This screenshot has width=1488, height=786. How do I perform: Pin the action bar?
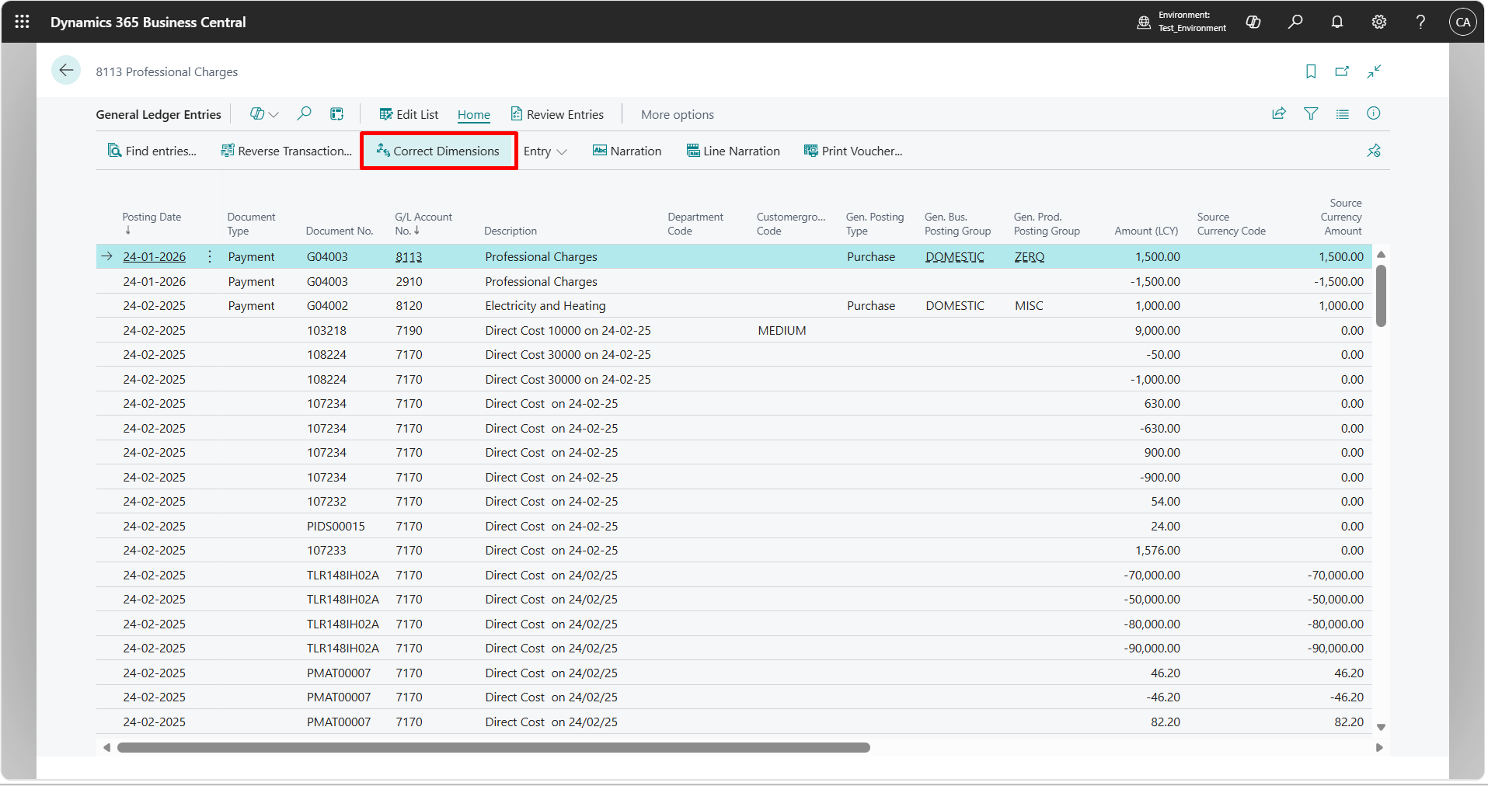click(x=1374, y=151)
